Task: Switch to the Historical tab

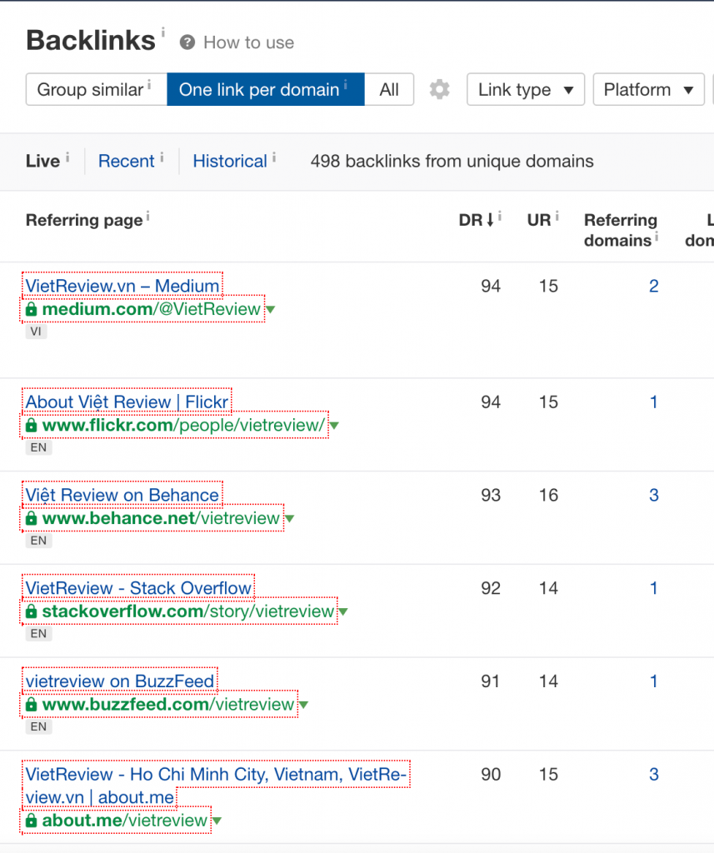Action: [230, 161]
